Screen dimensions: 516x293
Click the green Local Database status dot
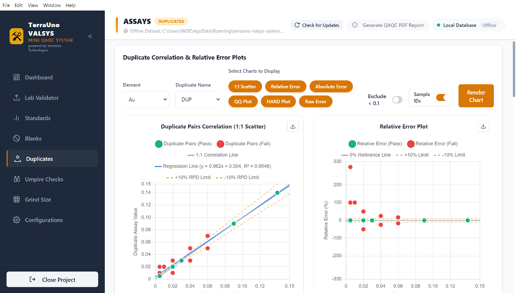(x=439, y=25)
